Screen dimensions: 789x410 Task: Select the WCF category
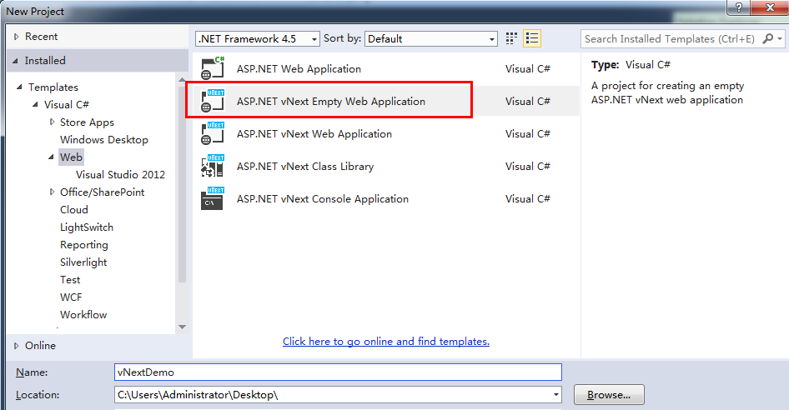[x=71, y=297]
